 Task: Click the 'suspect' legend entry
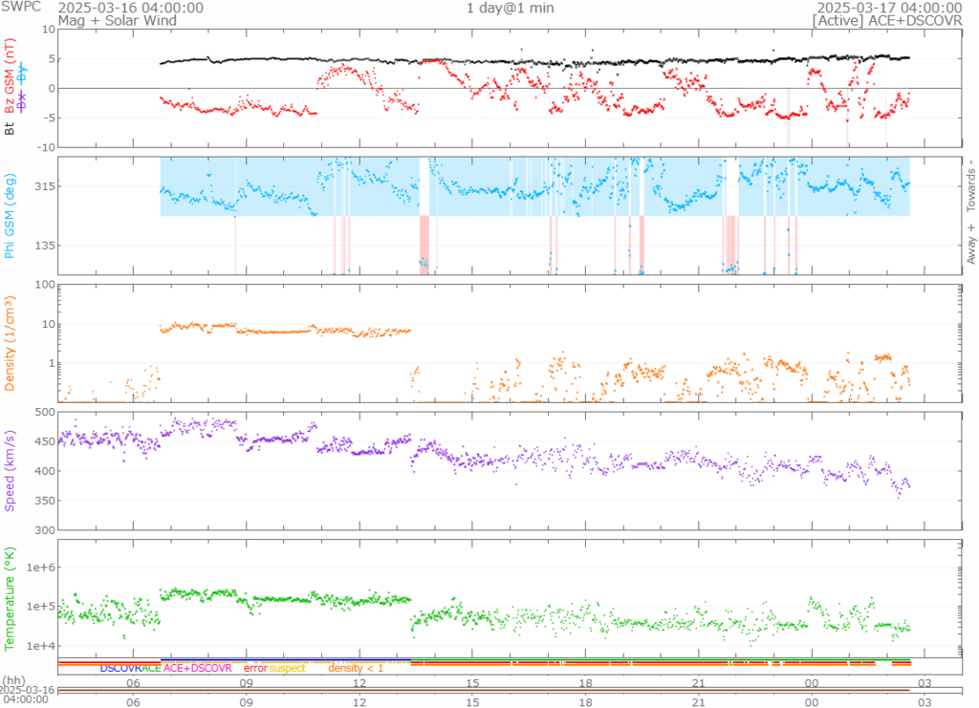click(287, 668)
